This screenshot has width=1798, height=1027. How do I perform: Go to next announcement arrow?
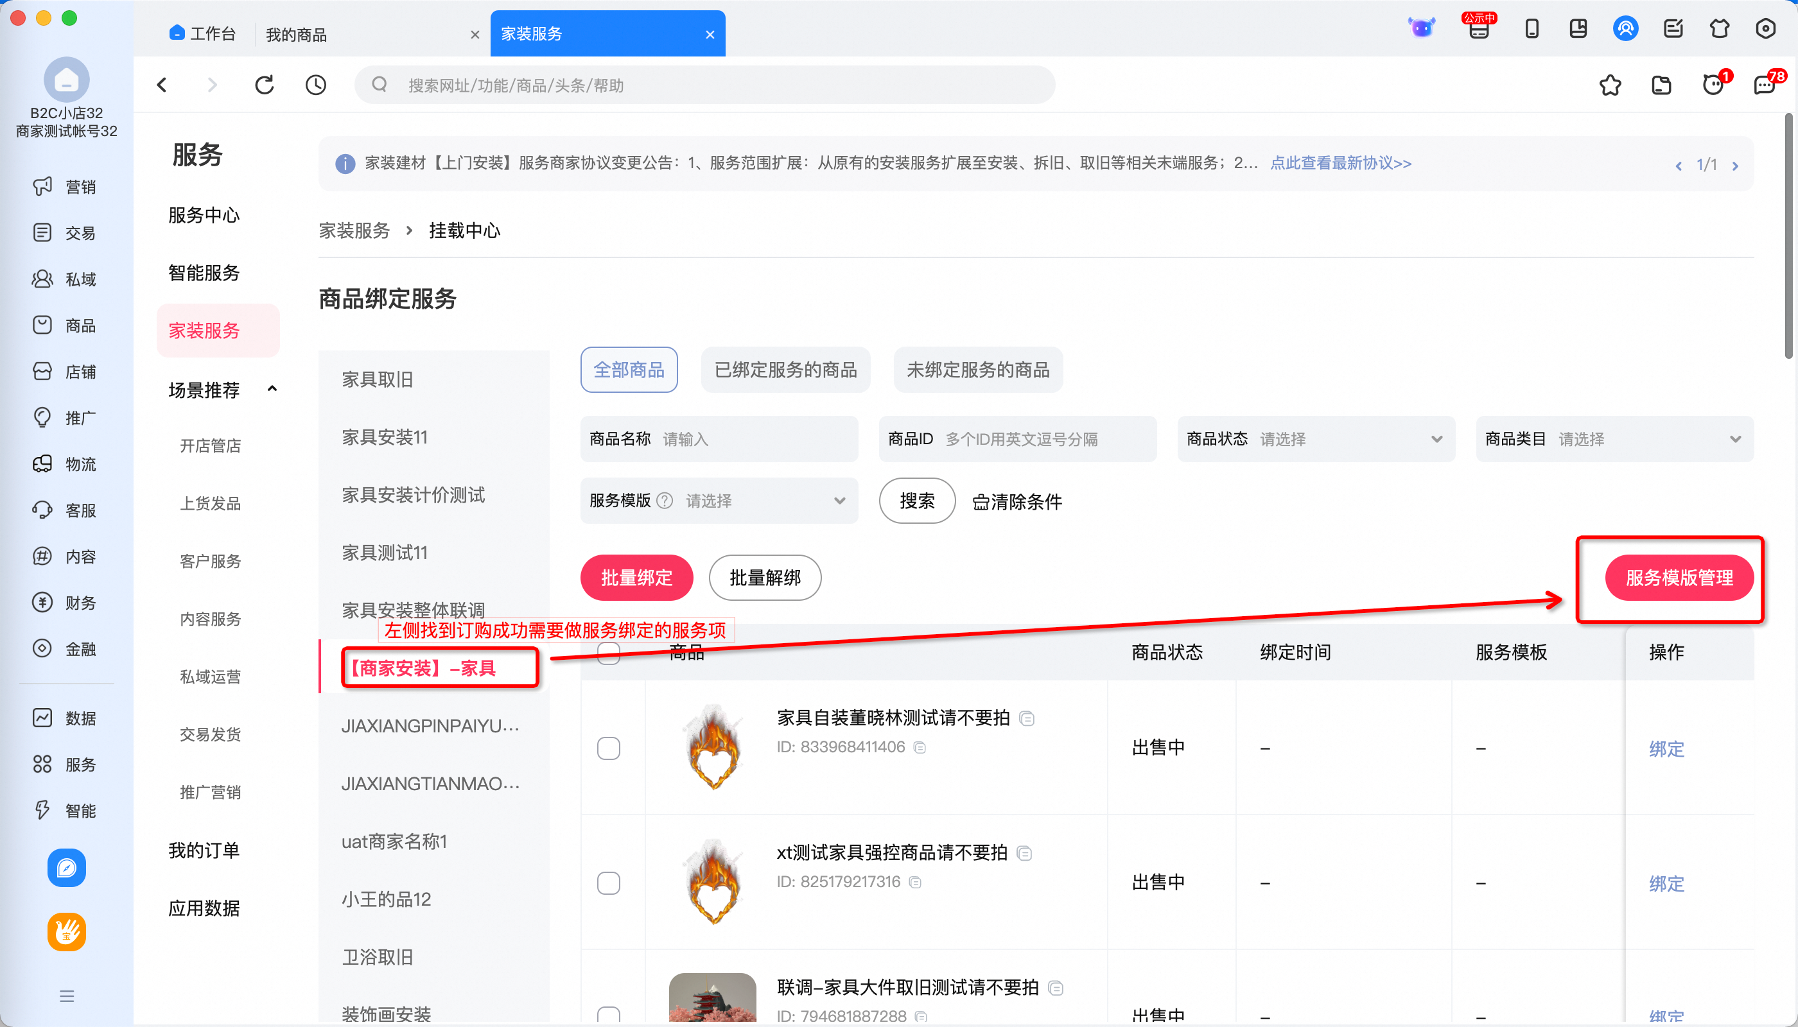[x=1735, y=166]
